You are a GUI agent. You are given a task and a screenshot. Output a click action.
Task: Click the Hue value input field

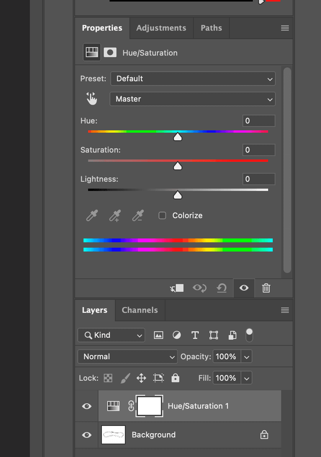pyautogui.click(x=259, y=121)
